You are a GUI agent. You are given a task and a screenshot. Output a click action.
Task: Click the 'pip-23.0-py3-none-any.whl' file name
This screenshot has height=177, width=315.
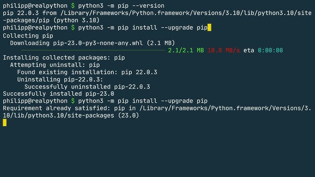(98, 43)
